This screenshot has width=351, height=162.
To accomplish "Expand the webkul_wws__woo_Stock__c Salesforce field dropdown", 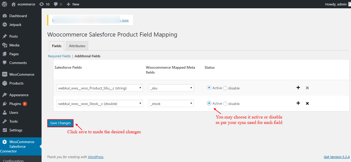I will tap(100, 104).
